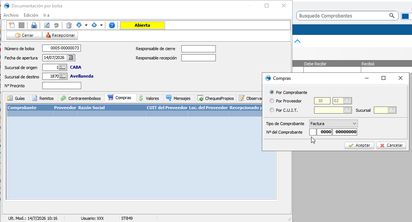Print the bolsa via printer icon
412x222 pixels.
[x=34, y=25]
